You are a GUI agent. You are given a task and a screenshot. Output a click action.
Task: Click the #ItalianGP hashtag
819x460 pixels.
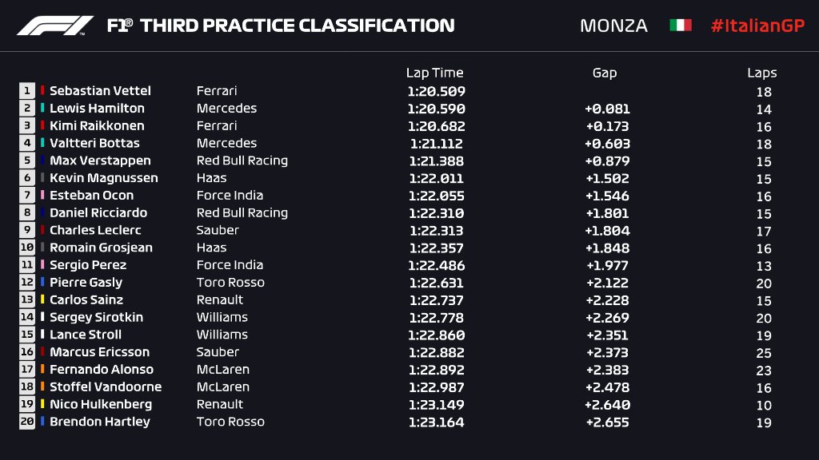(757, 26)
